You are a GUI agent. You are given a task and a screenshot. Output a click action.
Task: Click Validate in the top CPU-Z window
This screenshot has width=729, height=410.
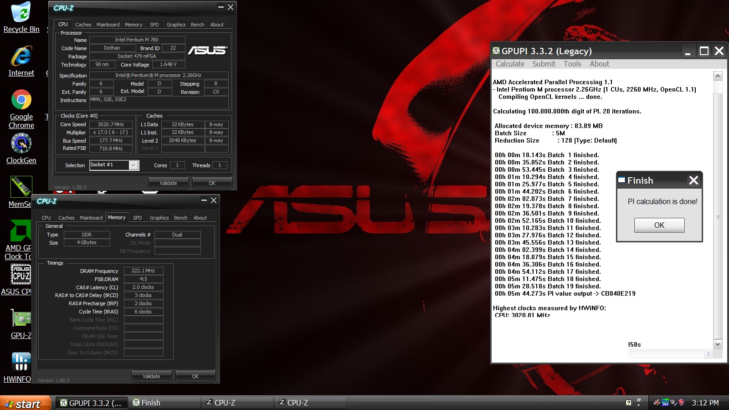pos(168,183)
